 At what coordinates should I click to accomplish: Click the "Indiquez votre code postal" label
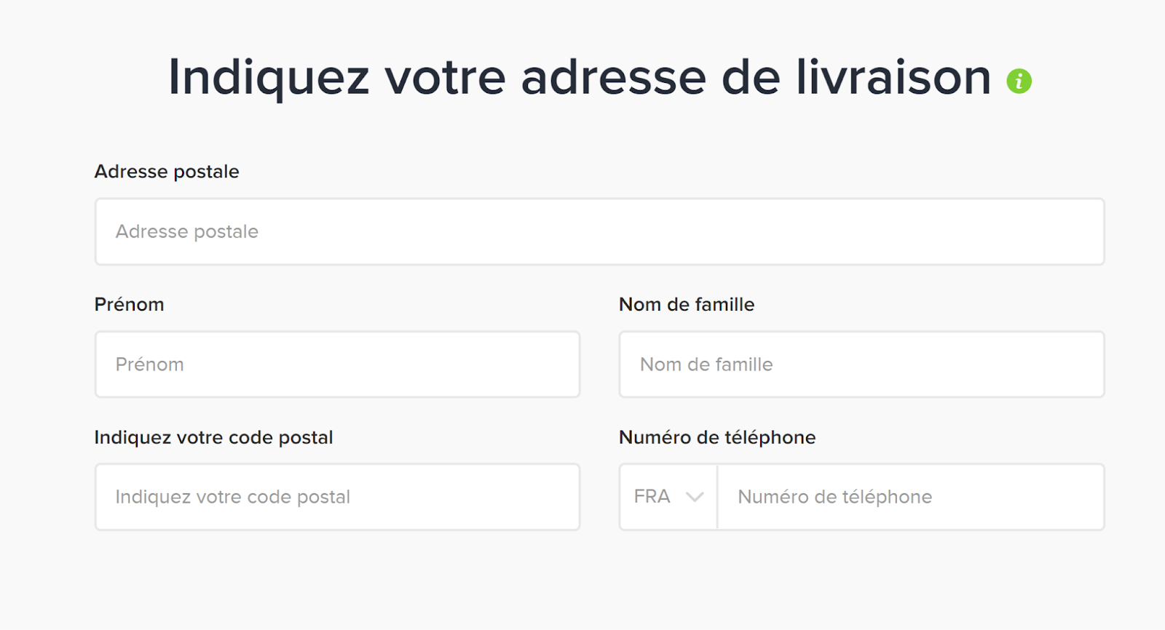click(x=213, y=437)
